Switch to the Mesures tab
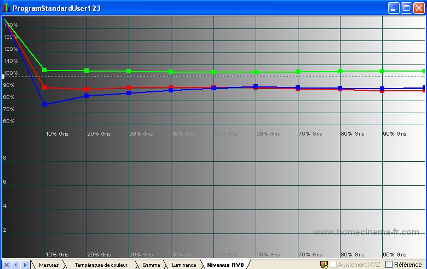This screenshot has width=427, height=269. (49, 265)
